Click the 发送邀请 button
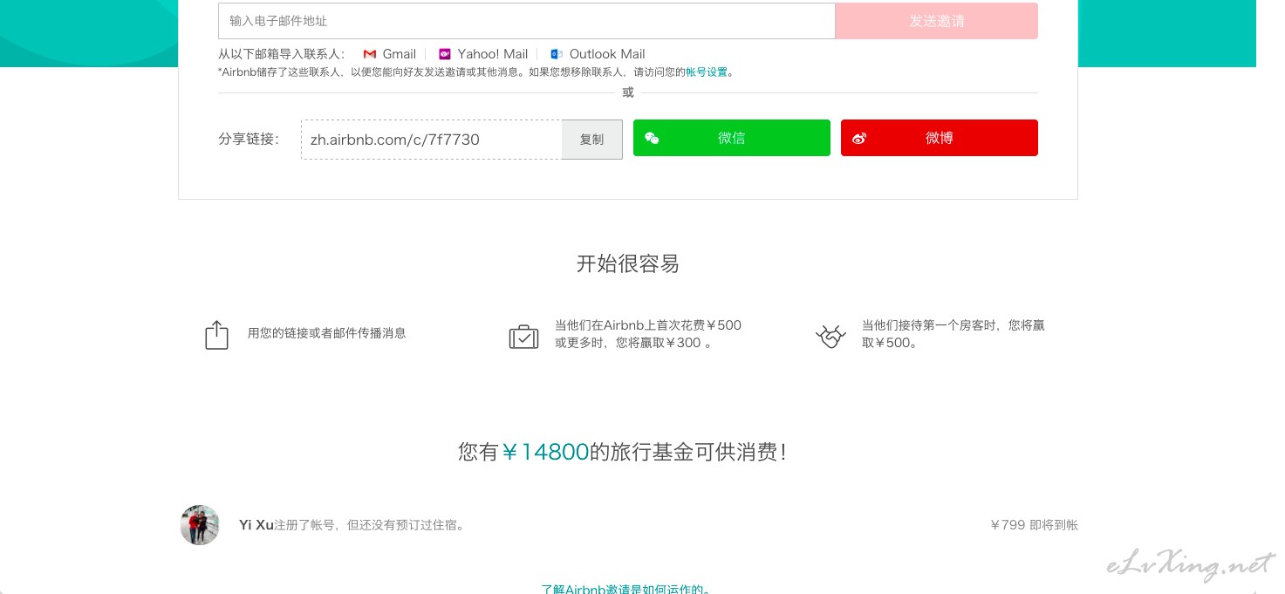1285x594 pixels. [937, 21]
